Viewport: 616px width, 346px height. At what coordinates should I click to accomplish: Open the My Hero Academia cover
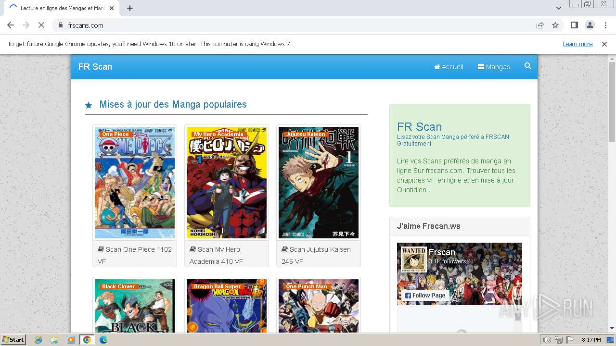pos(227,183)
